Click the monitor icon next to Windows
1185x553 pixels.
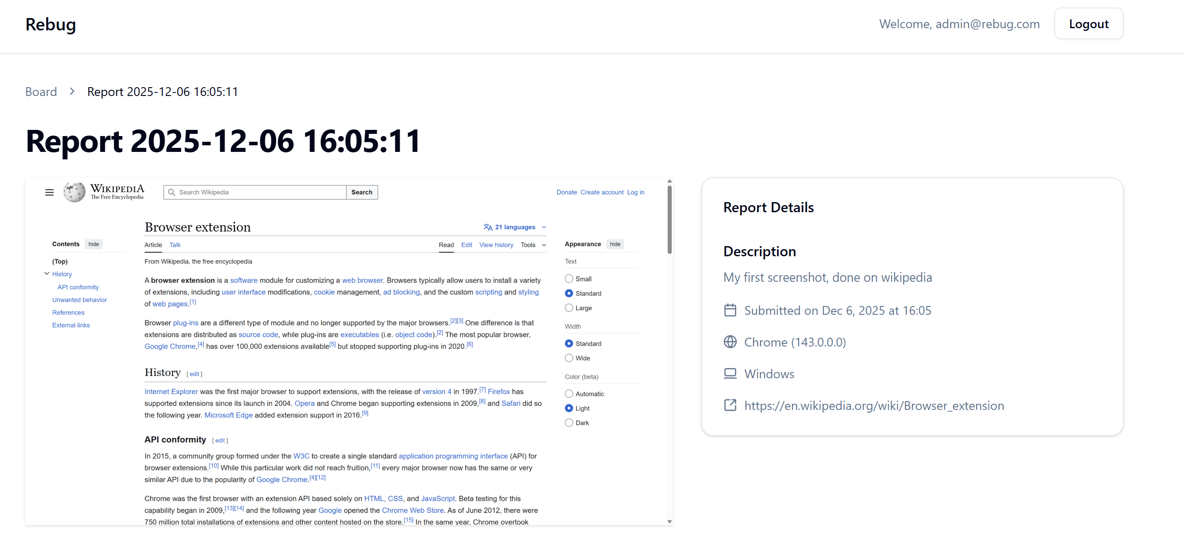730,373
